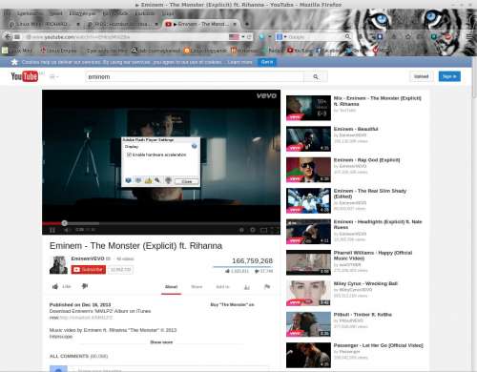Click the EminemVEVO channel avatar
Viewport: 477px width, 372px height.
pyautogui.click(x=58, y=264)
